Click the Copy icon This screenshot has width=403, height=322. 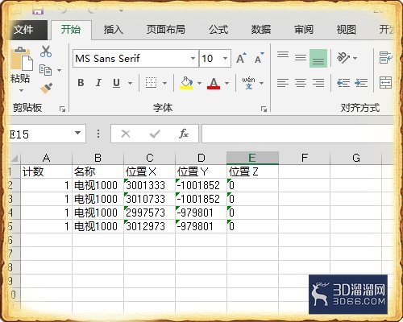[45, 70]
